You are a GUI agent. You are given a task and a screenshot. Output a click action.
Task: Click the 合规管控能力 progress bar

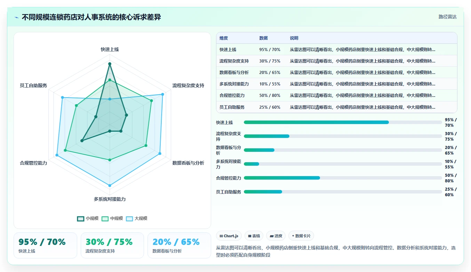click(x=343, y=178)
